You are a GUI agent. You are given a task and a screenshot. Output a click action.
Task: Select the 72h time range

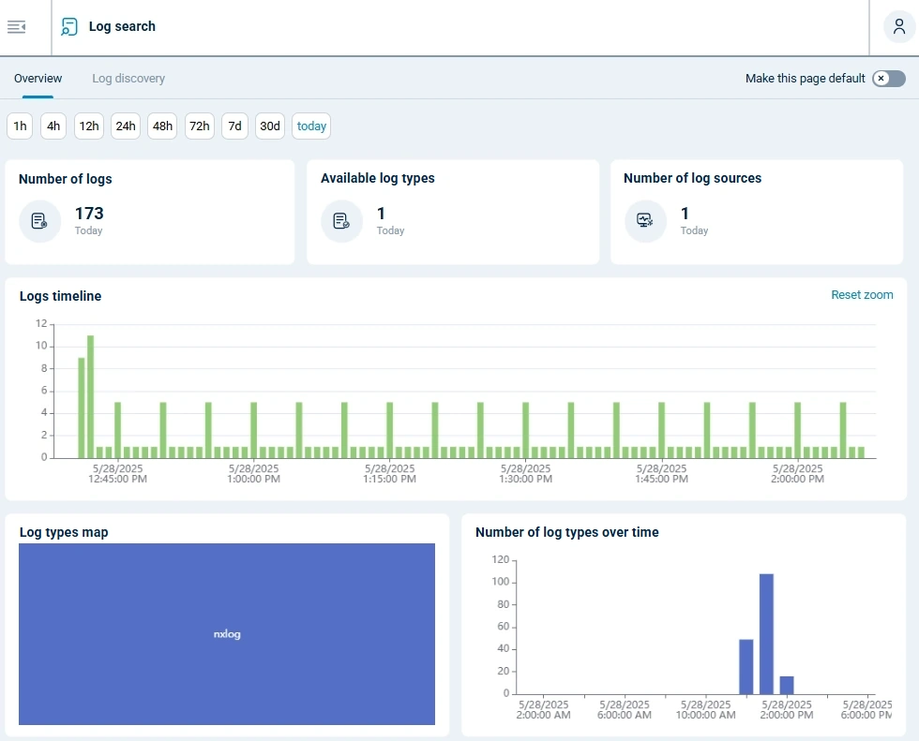199,126
